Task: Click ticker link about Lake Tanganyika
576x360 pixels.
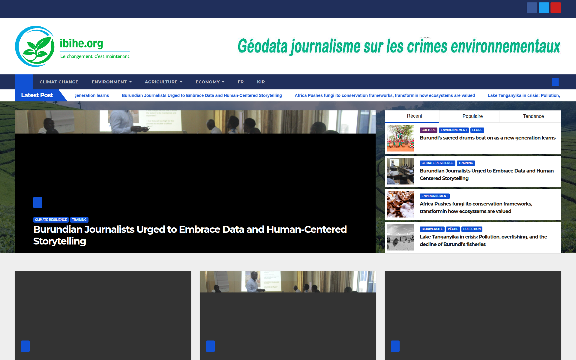Action: pyautogui.click(x=524, y=95)
